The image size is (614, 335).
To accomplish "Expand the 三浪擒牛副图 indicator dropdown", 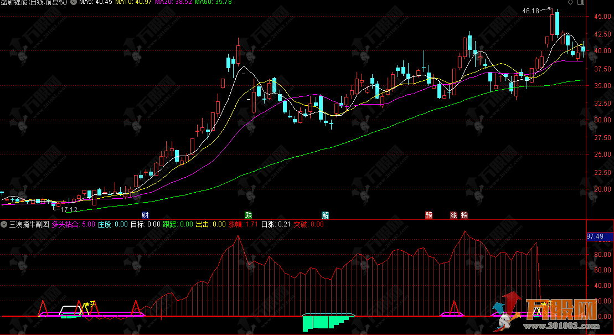I will pyautogui.click(x=4, y=224).
